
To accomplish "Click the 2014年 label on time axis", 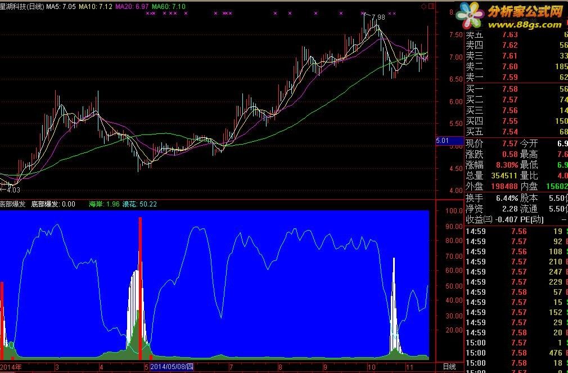I will 11,367.
